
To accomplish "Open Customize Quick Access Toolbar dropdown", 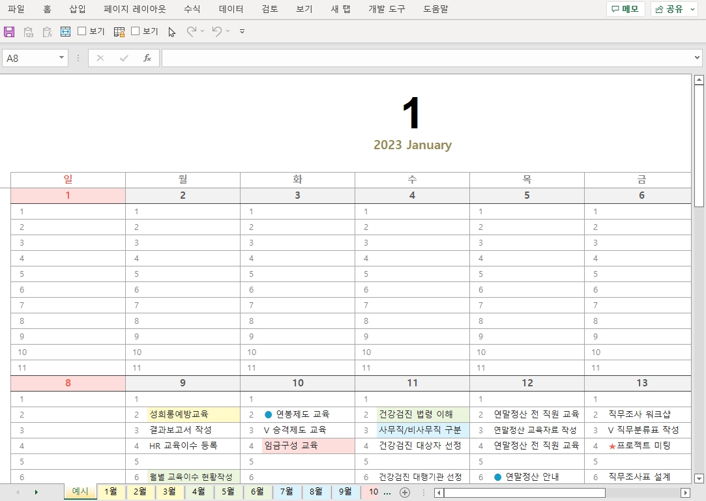I will (x=243, y=31).
